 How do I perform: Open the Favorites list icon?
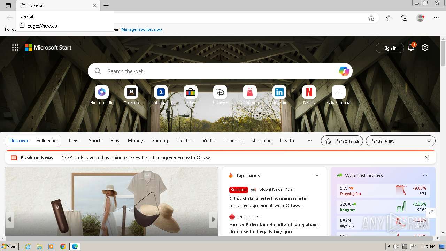(x=389, y=18)
